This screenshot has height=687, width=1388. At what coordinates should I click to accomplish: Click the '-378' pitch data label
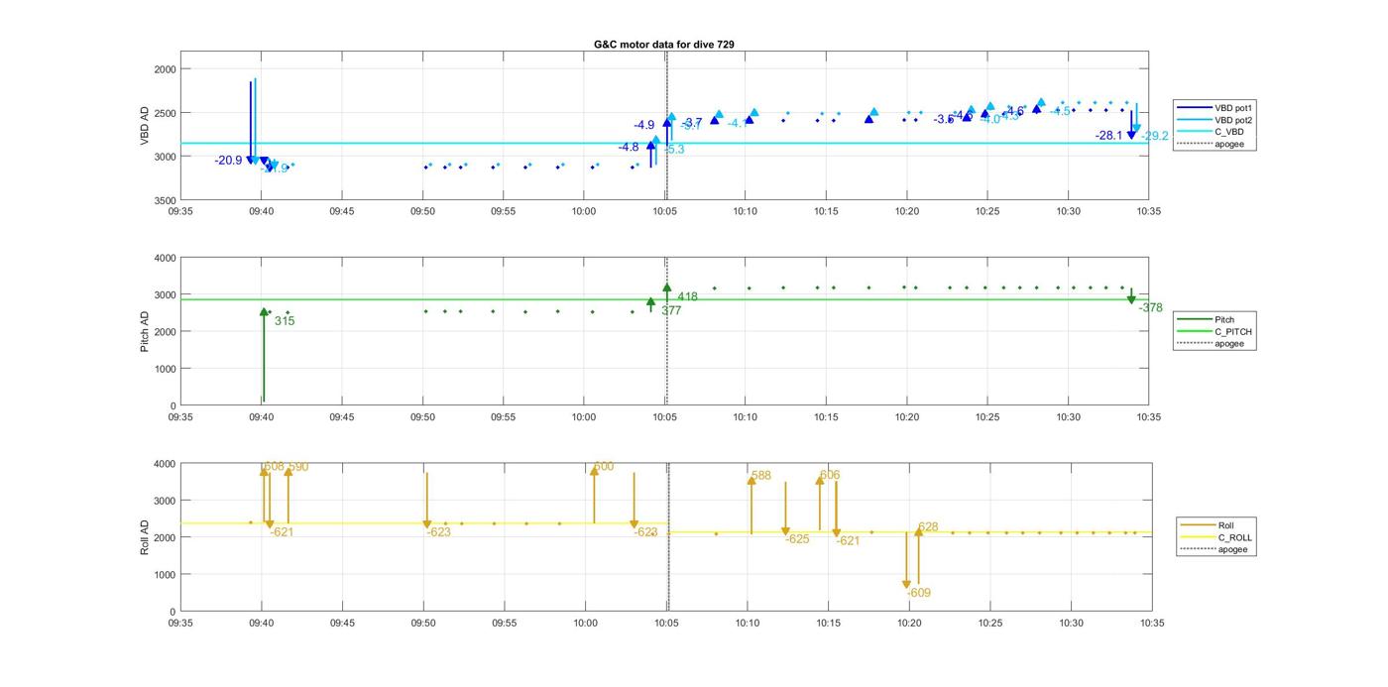click(x=1151, y=308)
